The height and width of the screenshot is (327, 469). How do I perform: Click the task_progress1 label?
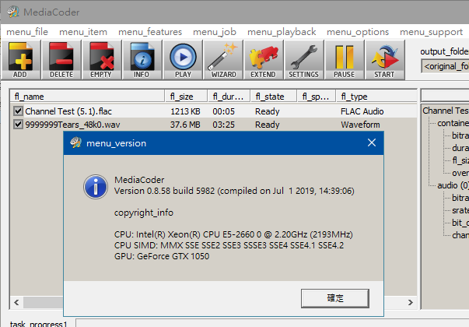pos(39,324)
